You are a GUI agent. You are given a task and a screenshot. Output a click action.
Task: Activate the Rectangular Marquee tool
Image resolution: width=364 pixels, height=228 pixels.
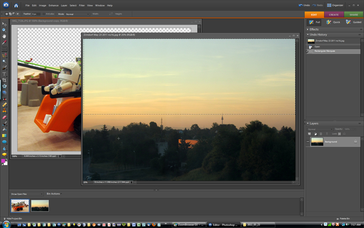(x=4, y=49)
